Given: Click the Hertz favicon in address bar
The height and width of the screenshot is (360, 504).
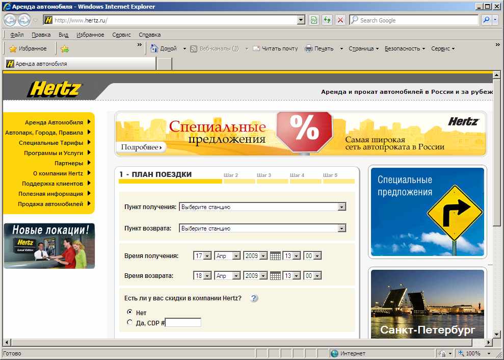Looking at the screenshot, I should [48, 20].
